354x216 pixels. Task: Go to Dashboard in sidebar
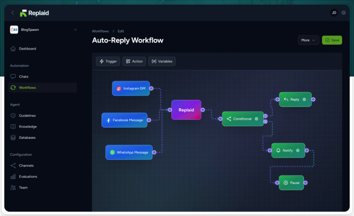(x=27, y=49)
